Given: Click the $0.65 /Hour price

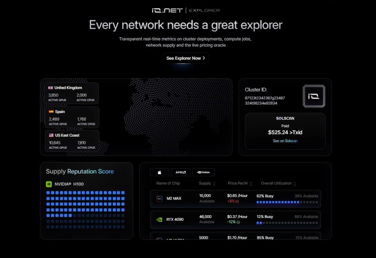Looking at the screenshot, I should pyautogui.click(x=237, y=196).
